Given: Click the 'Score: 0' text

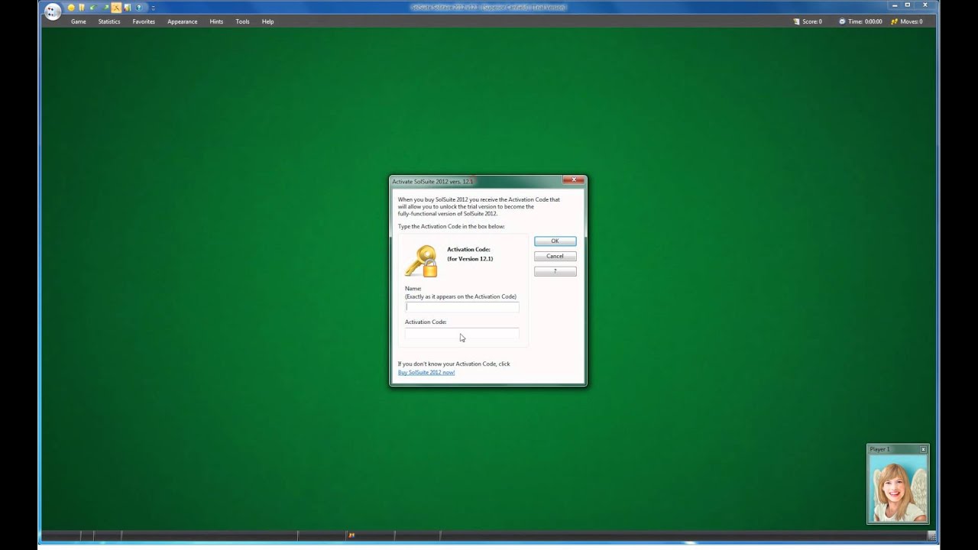Looking at the screenshot, I should 812,21.
